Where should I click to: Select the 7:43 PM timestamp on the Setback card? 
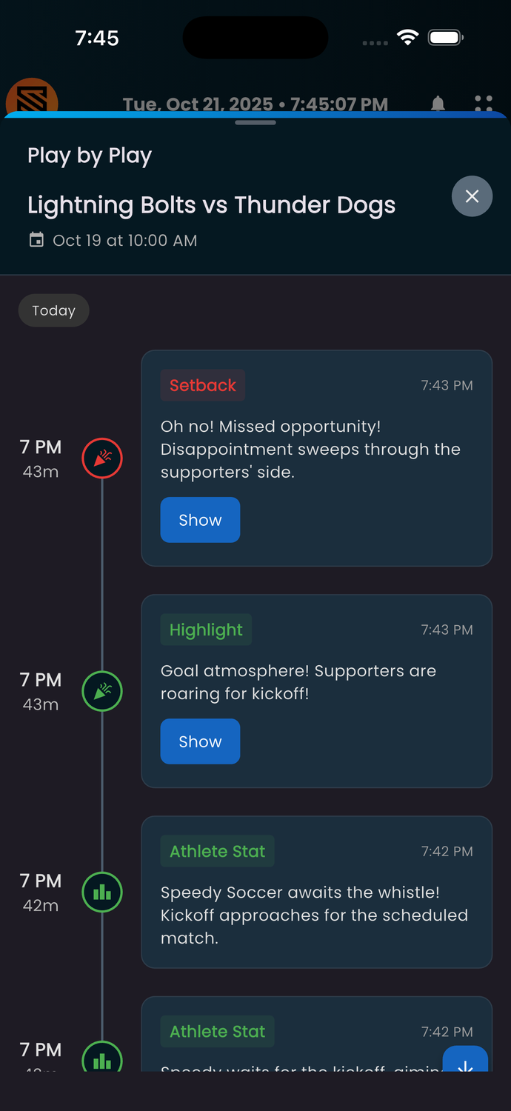click(447, 385)
